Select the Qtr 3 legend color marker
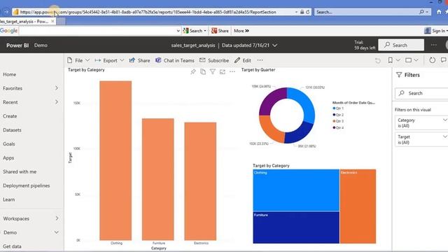The width and height of the screenshot is (448, 252). point(334,121)
